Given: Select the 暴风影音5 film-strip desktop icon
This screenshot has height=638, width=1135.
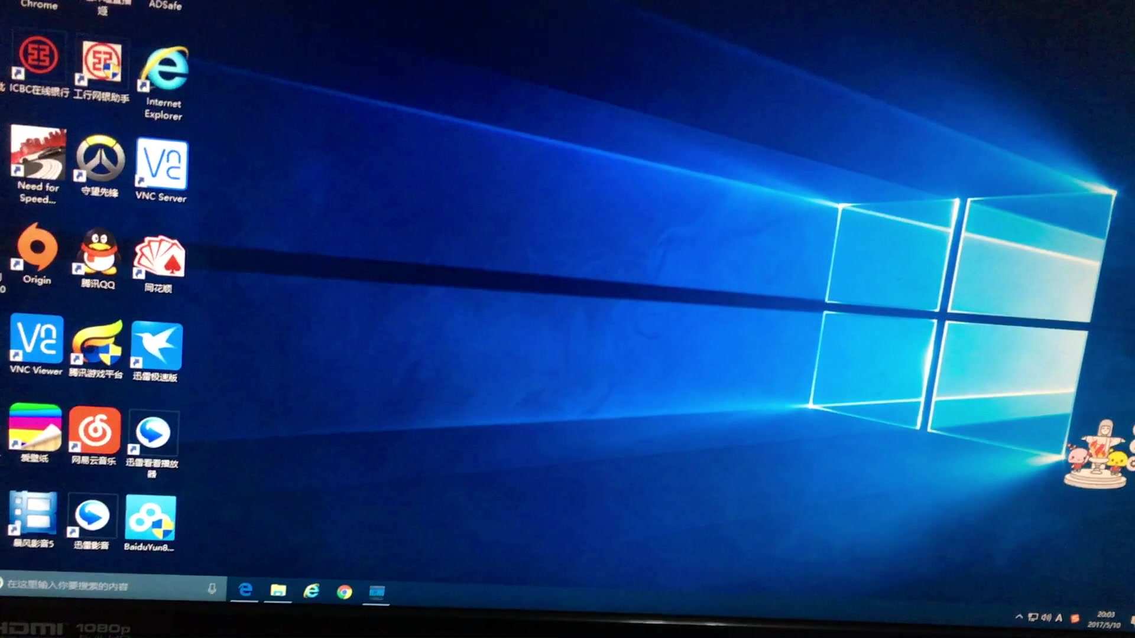Looking at the screenshot, I should [x=34, y=520].
